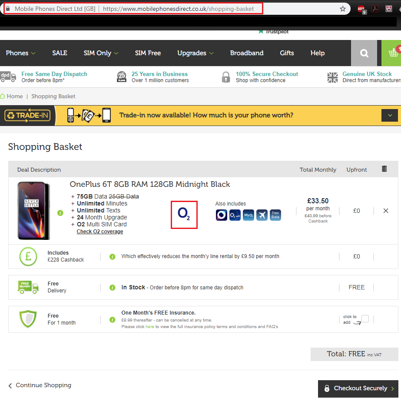
Task: Select the Broadband menu item
Action: pyautogui.click(x=246, y=53)
